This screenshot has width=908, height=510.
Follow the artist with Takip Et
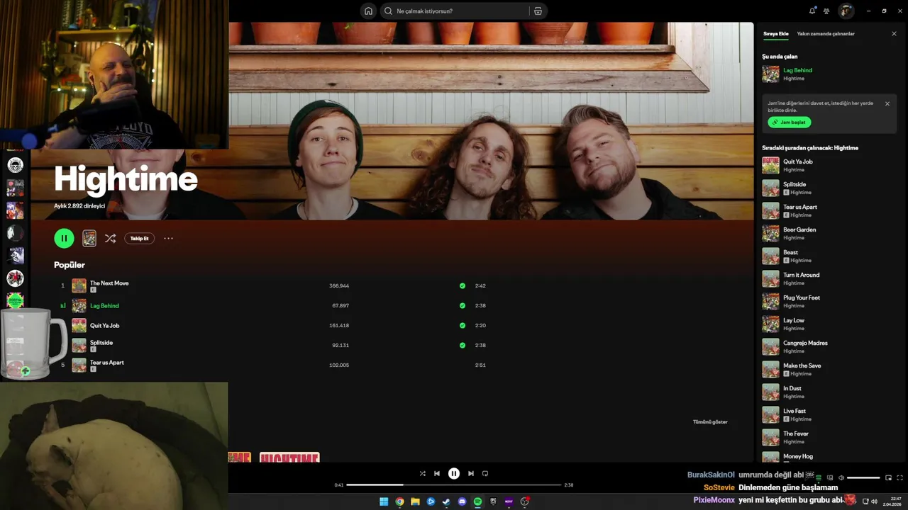pos(139,238)
